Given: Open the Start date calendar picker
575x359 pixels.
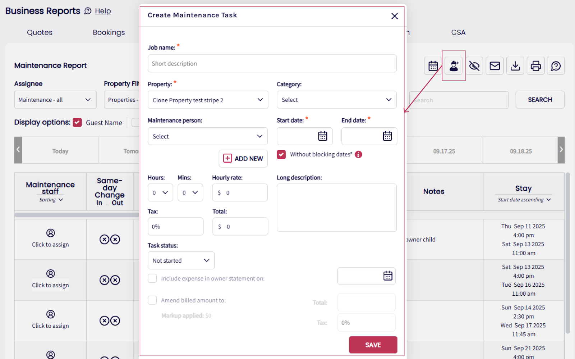Looking at the screenshot, I should [323, 136].
